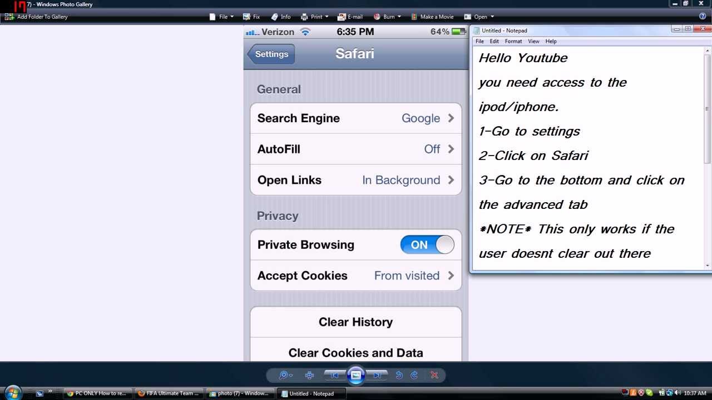Click Add Folder To Gallery icon
This screenshot has height=400, width=712.
click(x=9, y=17)
